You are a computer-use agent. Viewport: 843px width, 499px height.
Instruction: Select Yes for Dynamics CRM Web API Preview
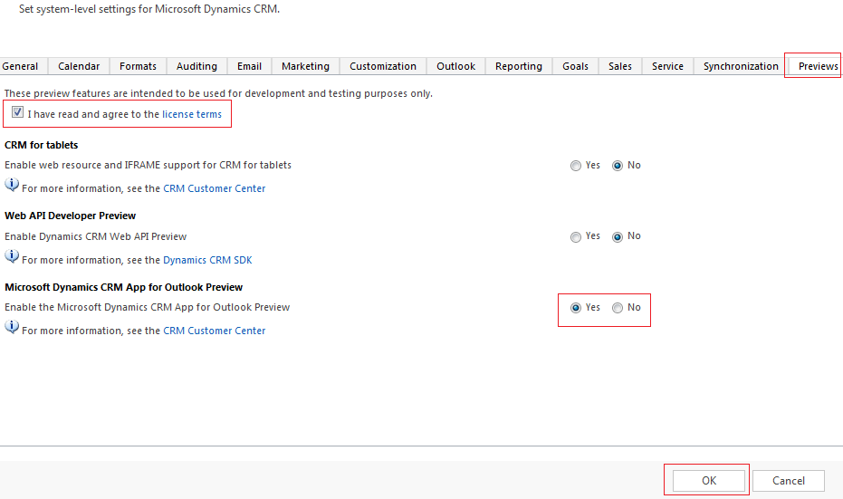coord(576,236)
